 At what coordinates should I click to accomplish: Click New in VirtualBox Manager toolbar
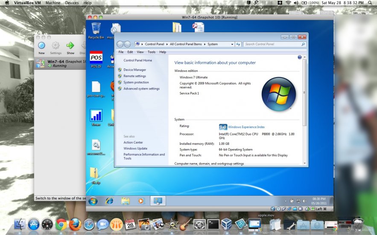click(x=41, y=48)
